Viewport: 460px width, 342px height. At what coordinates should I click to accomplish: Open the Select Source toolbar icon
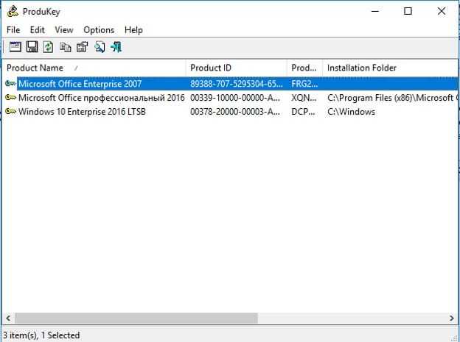15,47
